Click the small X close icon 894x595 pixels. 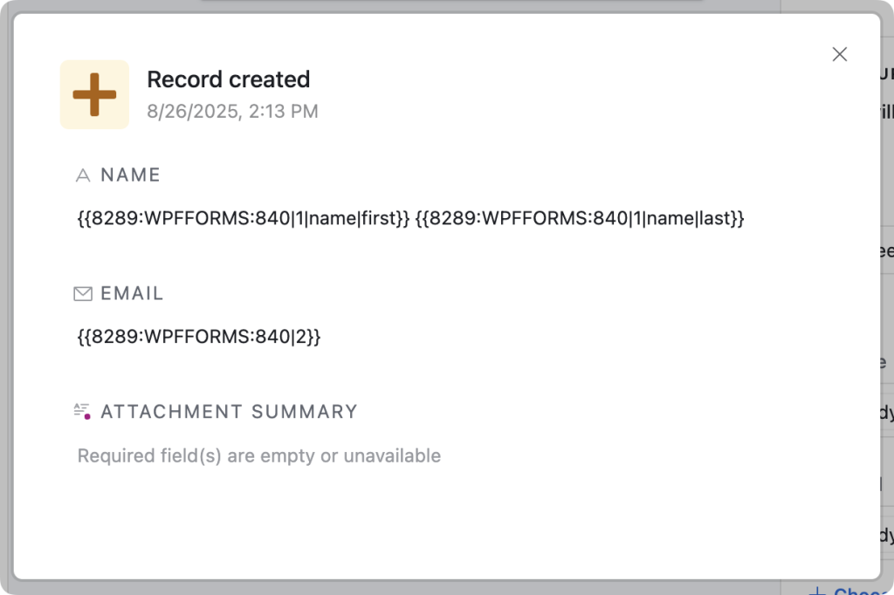click(x=840, y=54)
